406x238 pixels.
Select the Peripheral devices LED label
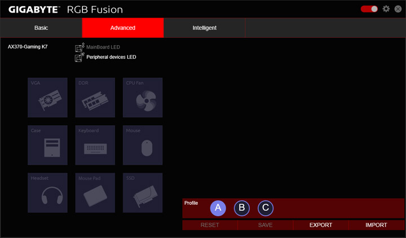[111, 57]
